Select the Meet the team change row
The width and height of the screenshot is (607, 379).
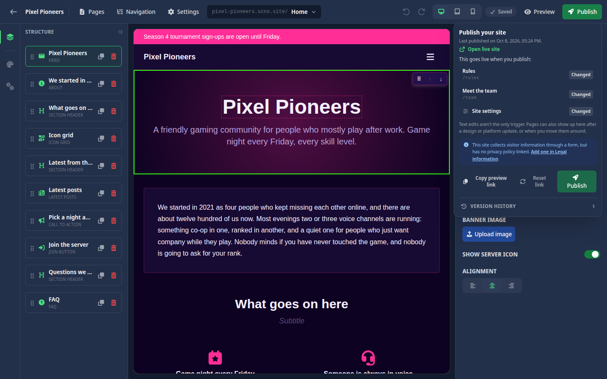click(528, 94)
